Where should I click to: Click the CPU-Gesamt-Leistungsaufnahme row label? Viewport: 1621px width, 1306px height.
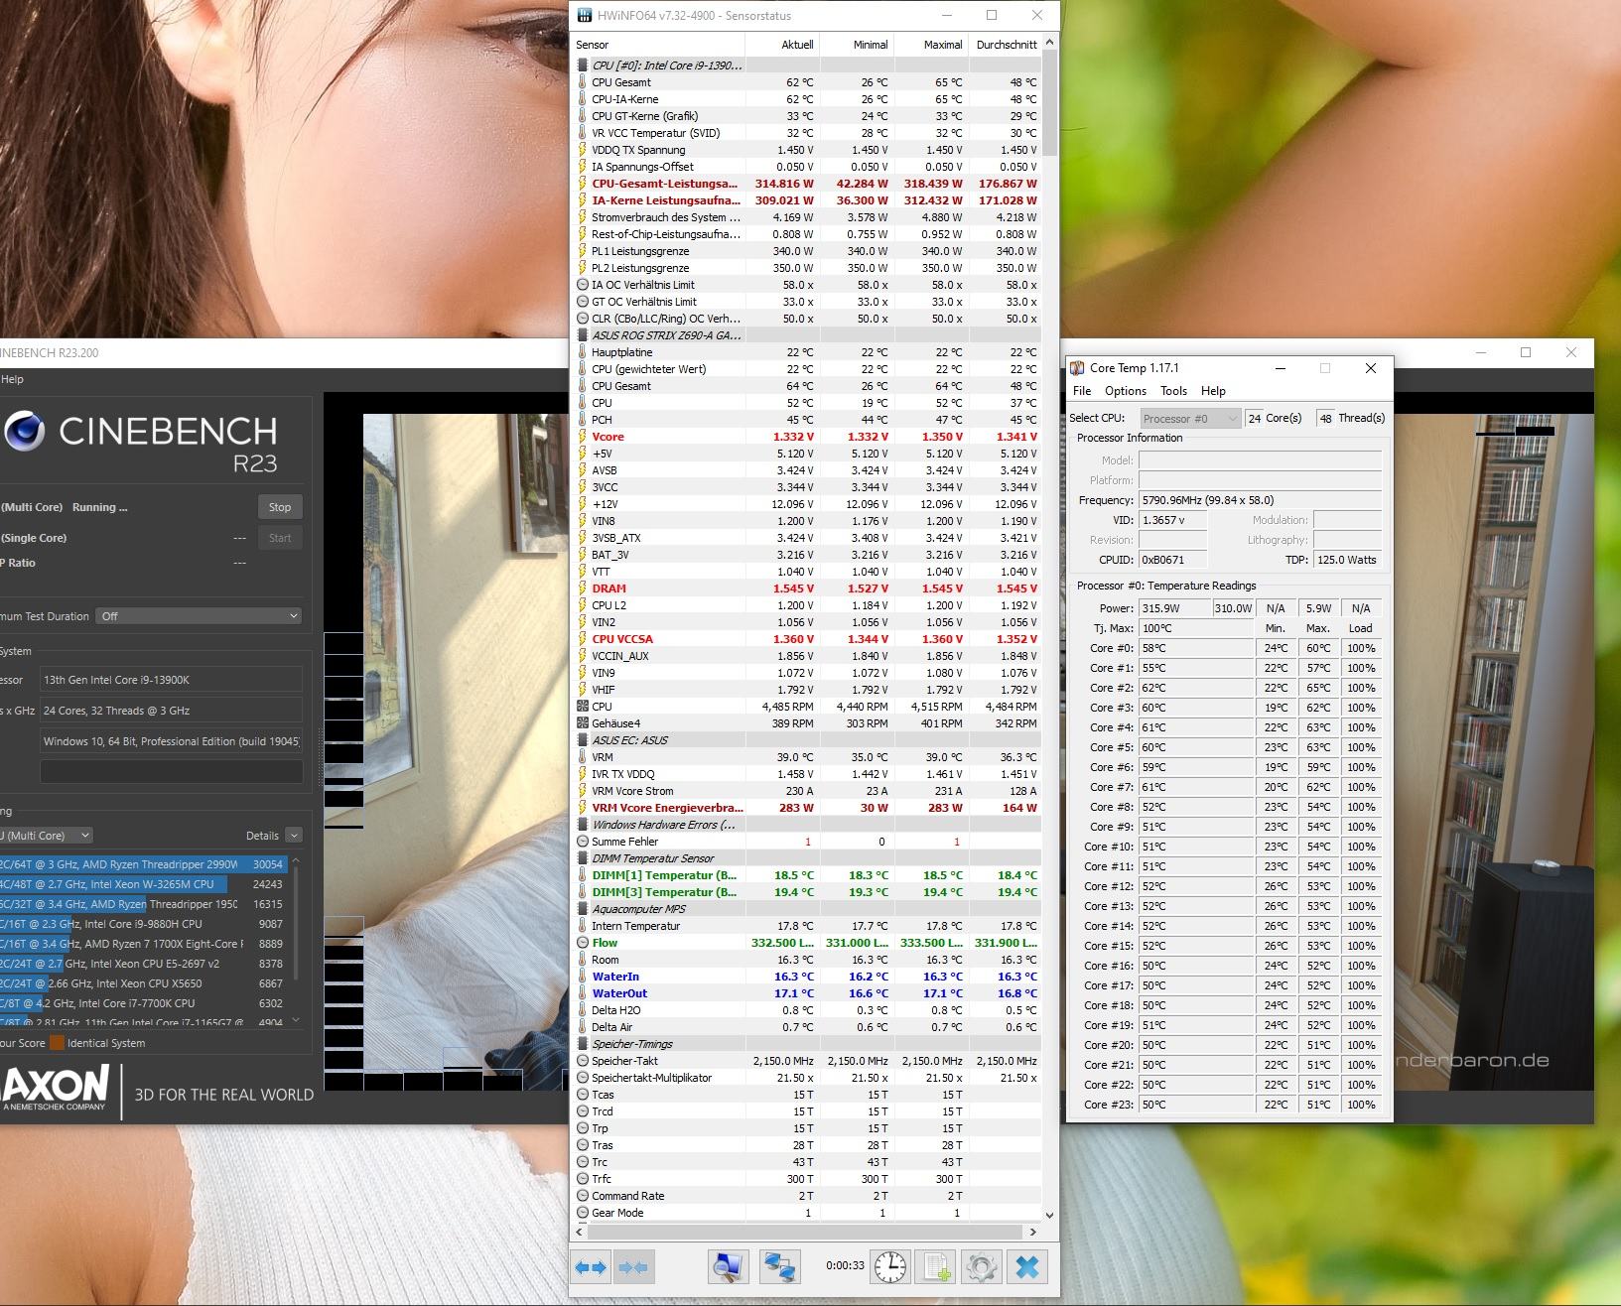pyautogui.click(x=664, y=184)
